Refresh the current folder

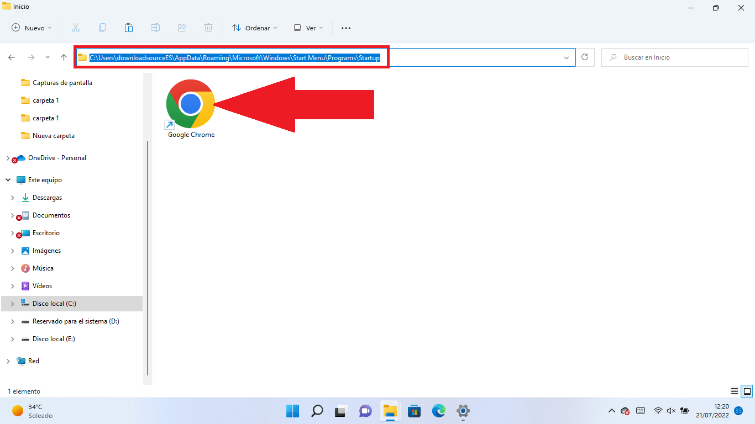tap(585, 57)
